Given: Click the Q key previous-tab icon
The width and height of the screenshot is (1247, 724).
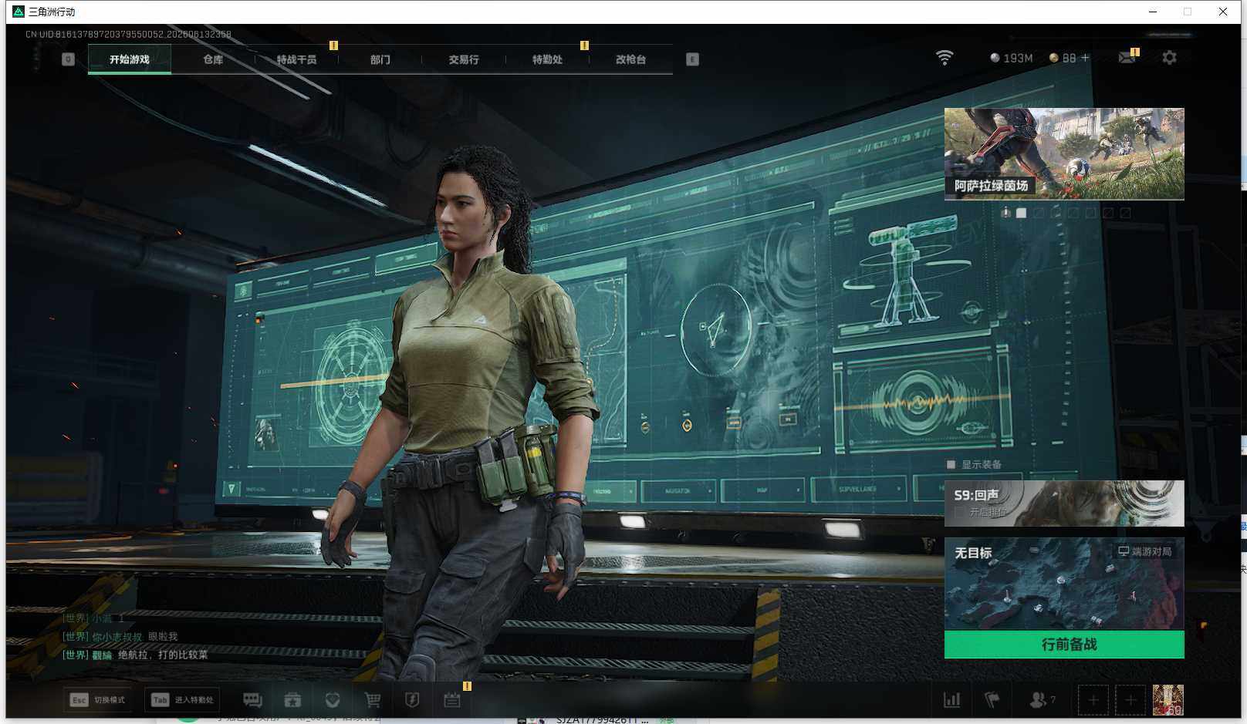Looking at the screenshot, I should [68, 59].
